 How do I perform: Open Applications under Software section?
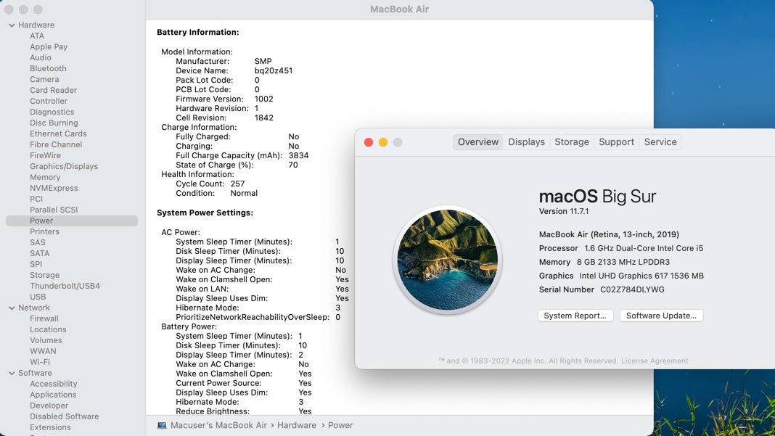click(53, 395)
